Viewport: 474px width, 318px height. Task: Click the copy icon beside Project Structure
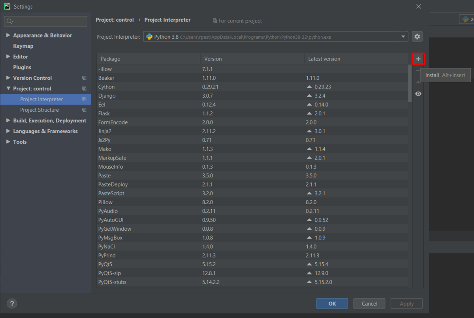(84, 110)
